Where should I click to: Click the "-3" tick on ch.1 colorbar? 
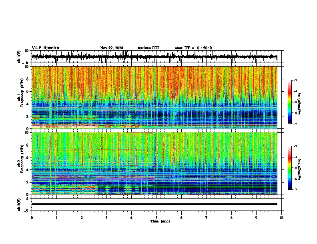295,80
